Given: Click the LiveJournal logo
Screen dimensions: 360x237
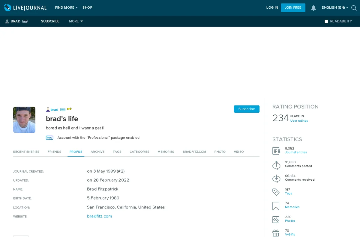Looking at the screenshot, I should tap(25, 8).
